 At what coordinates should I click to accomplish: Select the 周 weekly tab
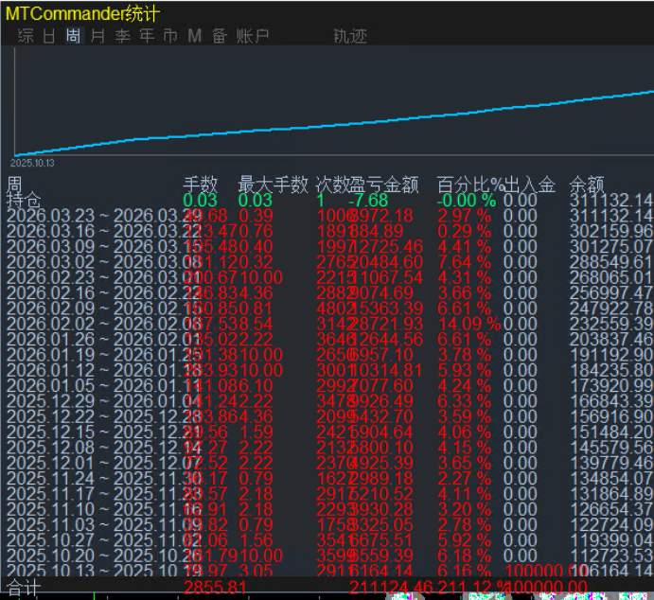[74, 36]
